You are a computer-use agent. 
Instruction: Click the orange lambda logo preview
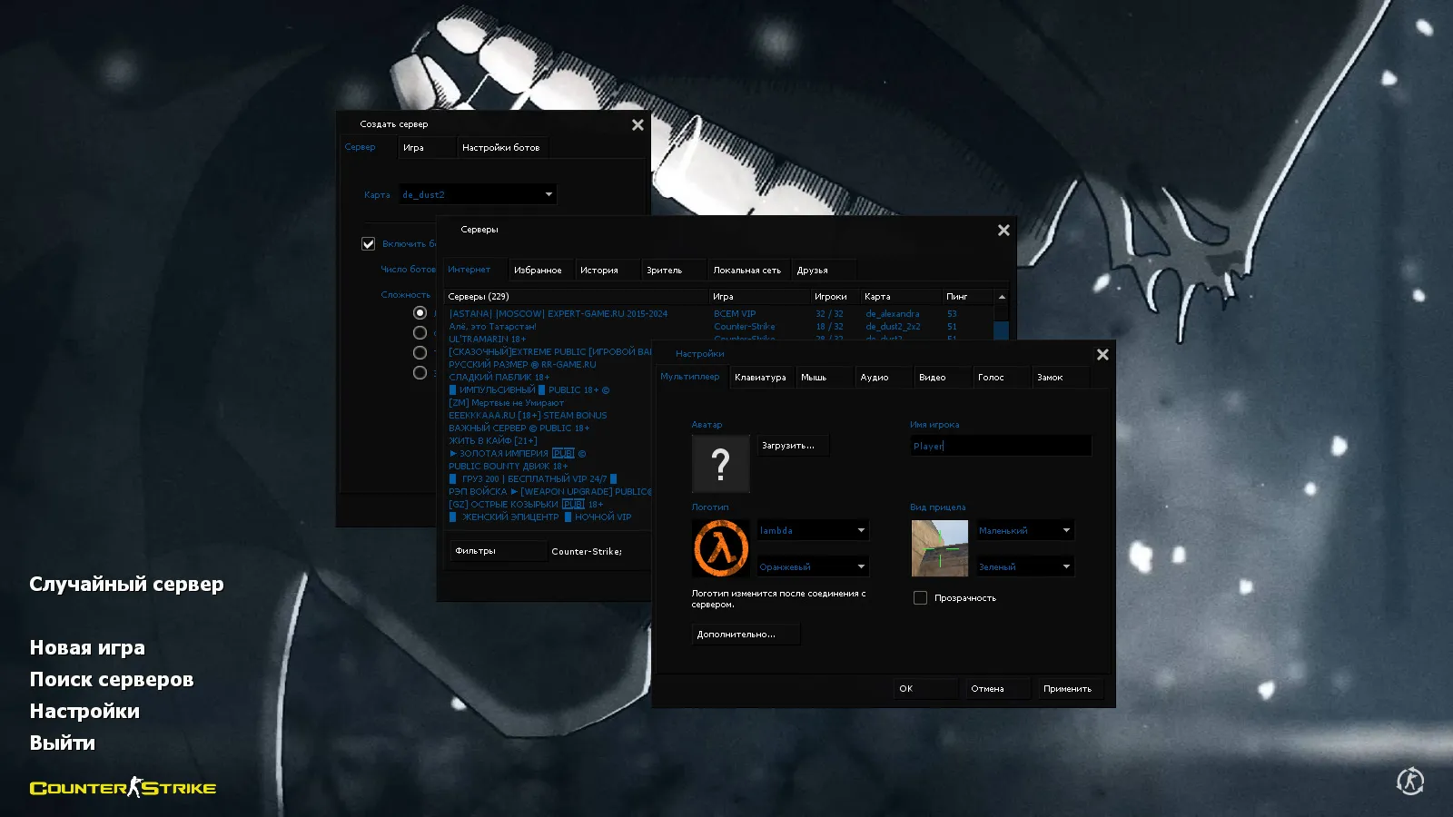point(720,548)
